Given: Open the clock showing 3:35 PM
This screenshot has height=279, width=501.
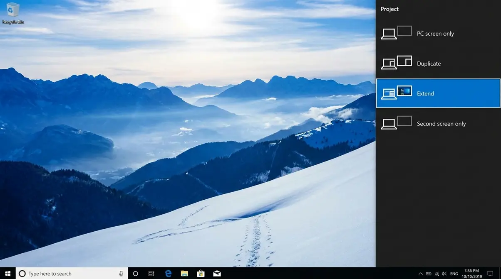Looking at the screenshot, I should click(x=471, y=274).
